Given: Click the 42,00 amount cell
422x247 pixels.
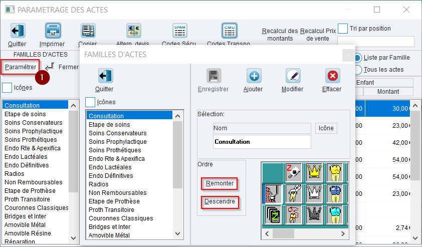Looking at the screenshot, I should [x=387, y=143].
